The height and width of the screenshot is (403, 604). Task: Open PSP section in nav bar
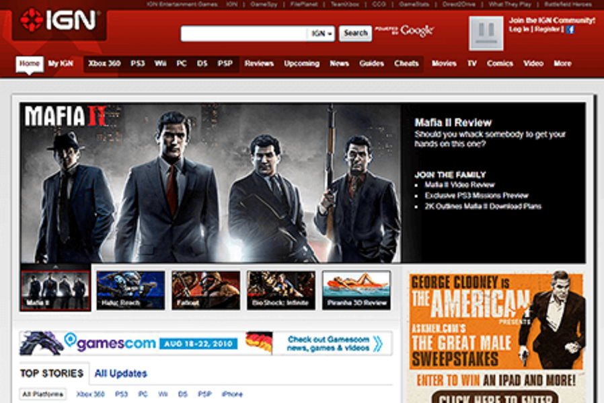(225, 63)
